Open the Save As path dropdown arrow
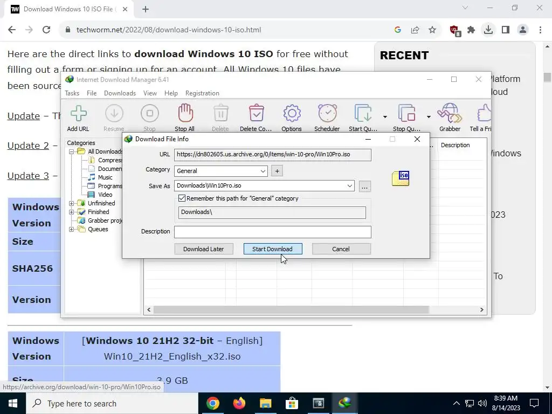 [349, 185]
